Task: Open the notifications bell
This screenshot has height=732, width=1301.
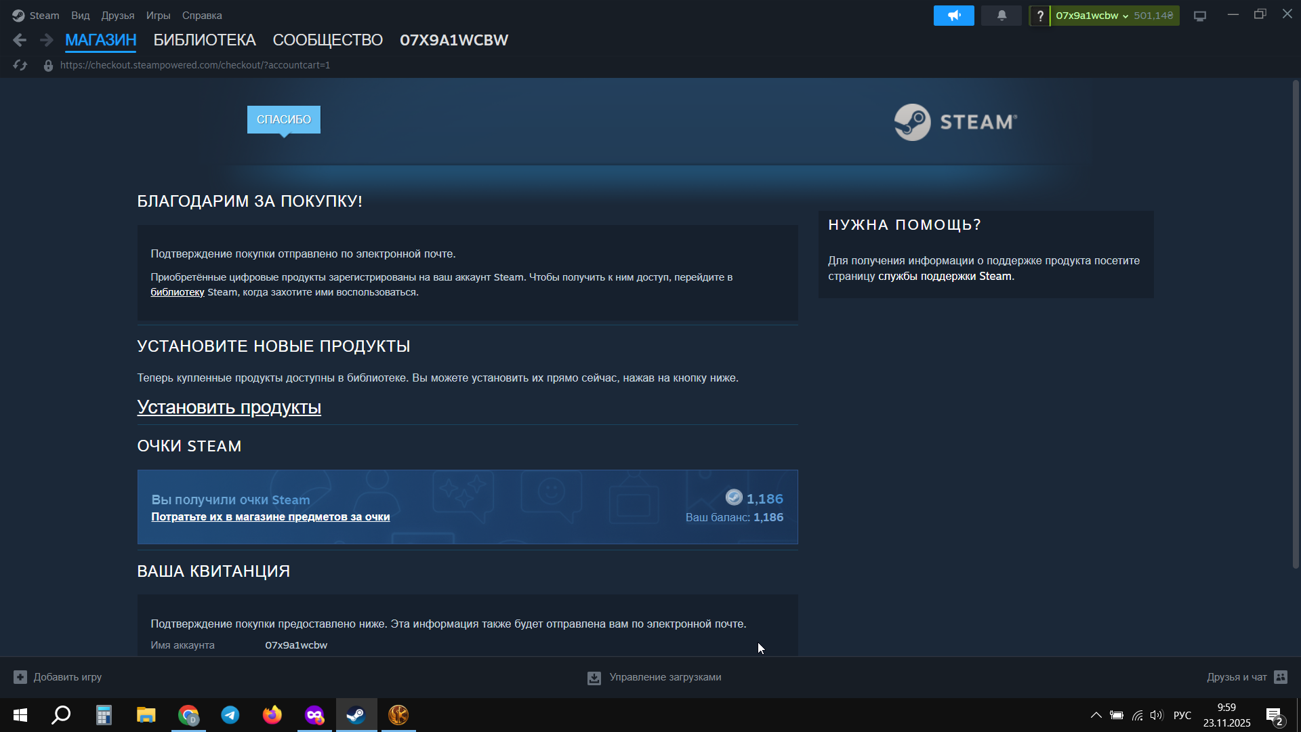Action: tap(1001, 16)
